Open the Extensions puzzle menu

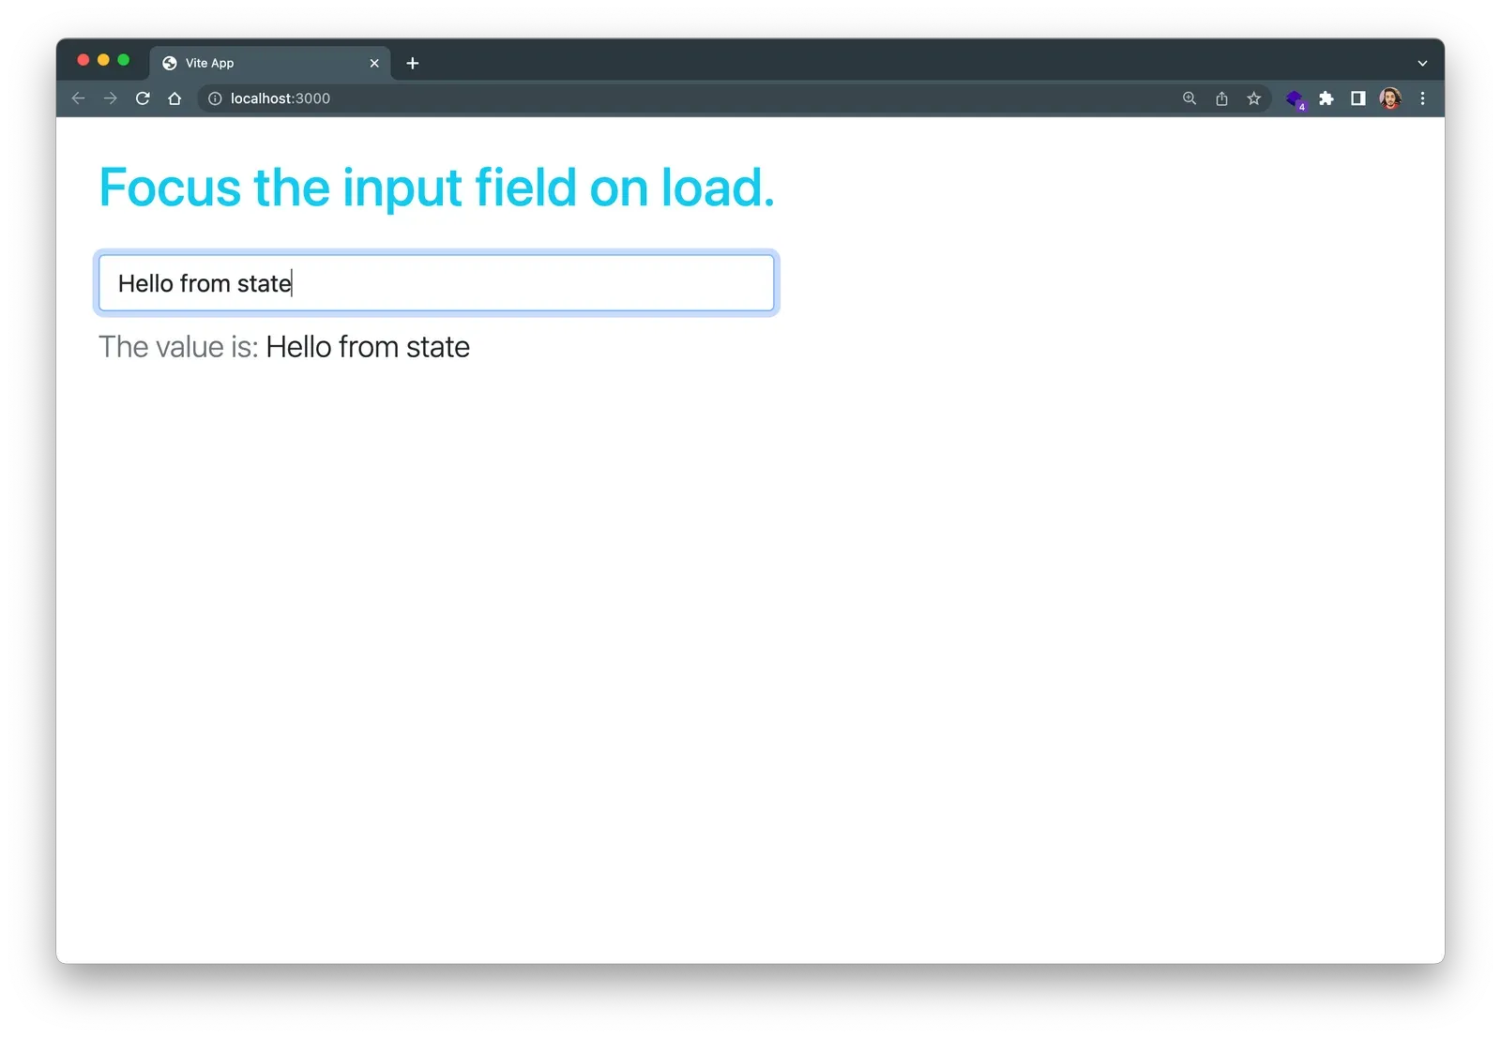(1327, 98)
